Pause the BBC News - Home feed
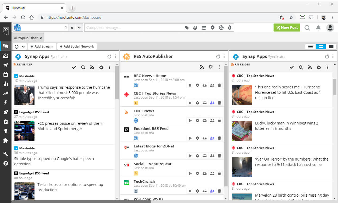Image resolution: width=338 pixels, height=203 pixels. 190,85
